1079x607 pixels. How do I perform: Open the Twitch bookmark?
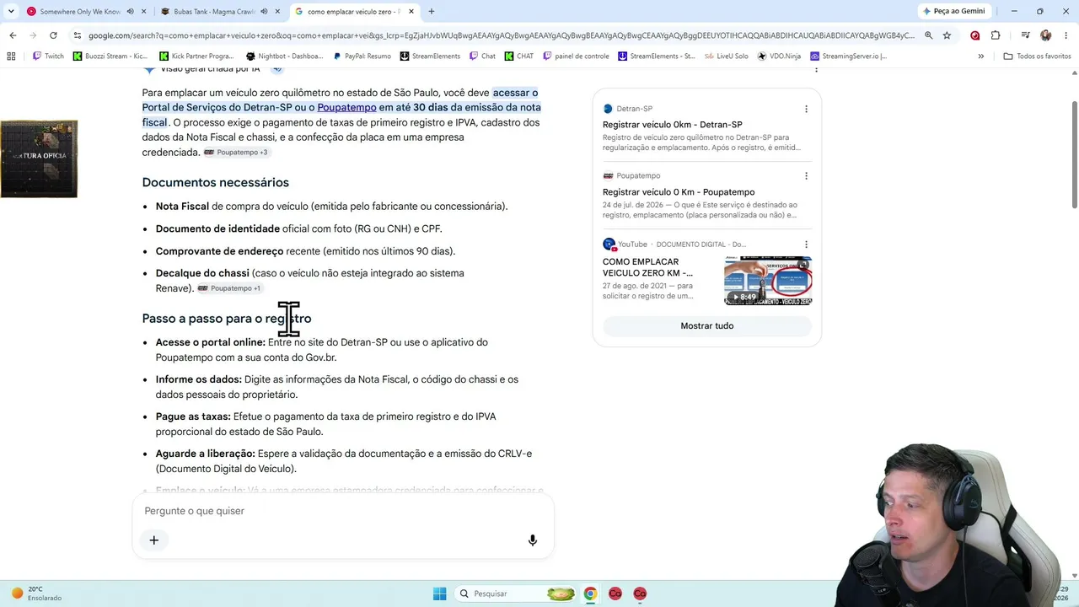(x=48, y=56)
